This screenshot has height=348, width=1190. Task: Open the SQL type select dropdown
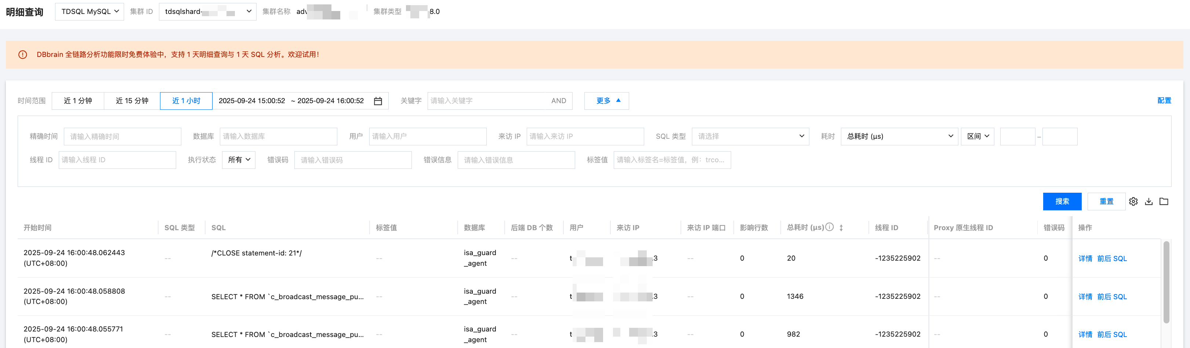click(750, 136)
